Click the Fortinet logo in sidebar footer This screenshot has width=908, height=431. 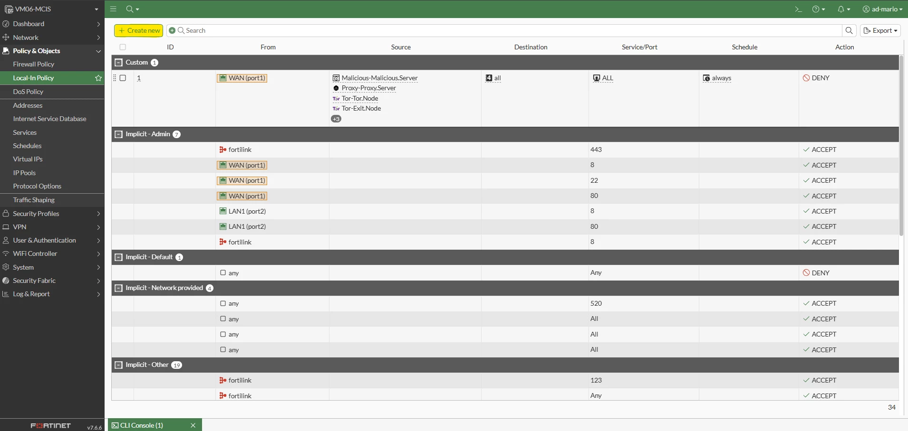coord(50,426)
